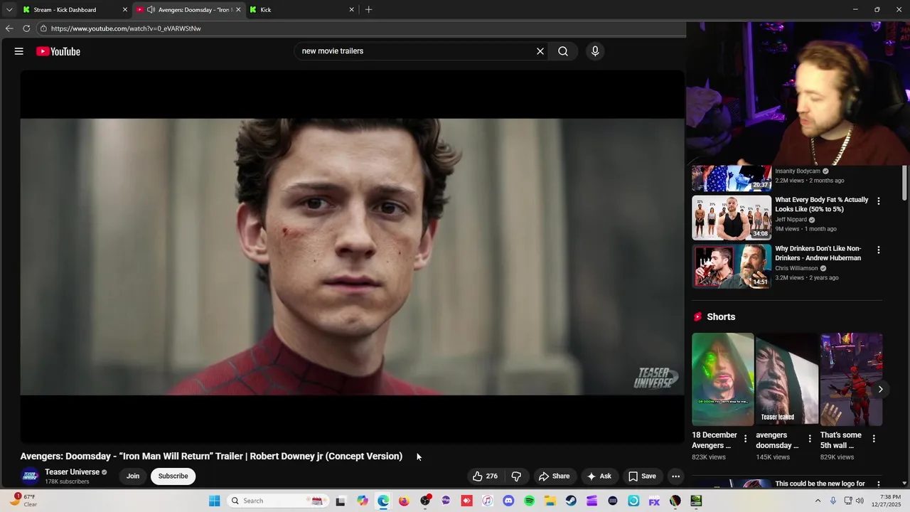Screen dimensions: 910x512
Task: Click the Chris Williamson channel name
Action: 796,268
